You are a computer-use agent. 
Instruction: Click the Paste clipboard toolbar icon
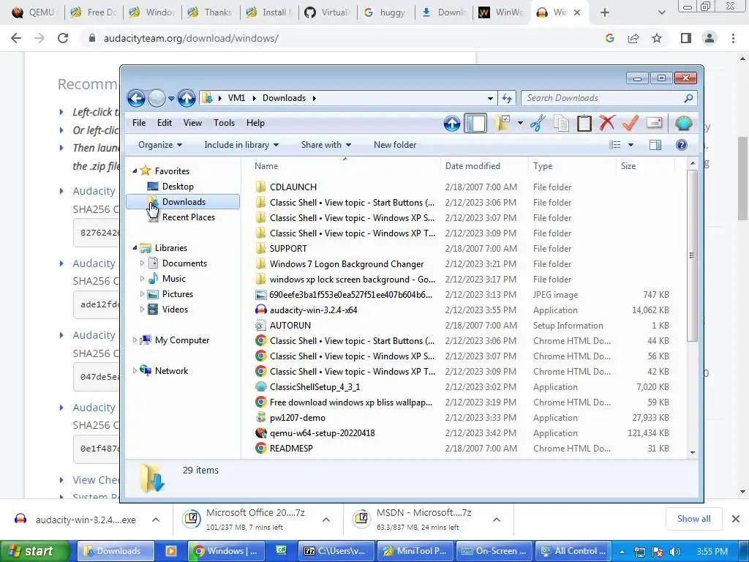click(584, 123)
